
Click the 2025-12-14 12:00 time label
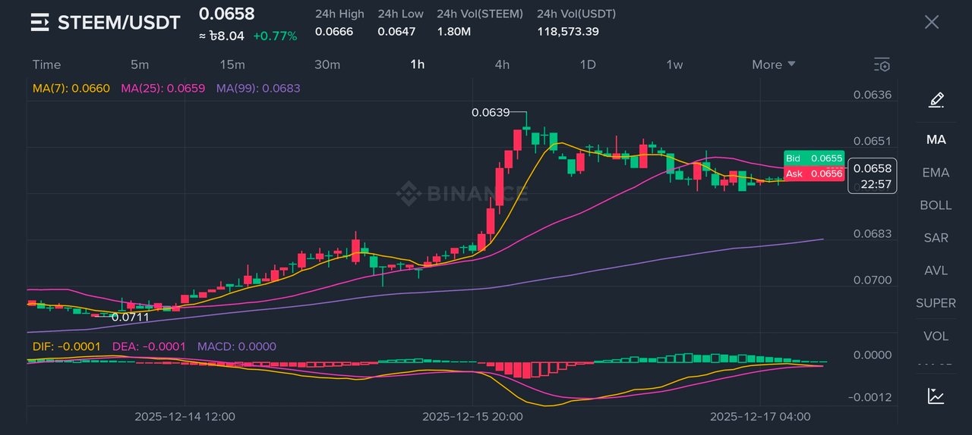tap(185, 416)
